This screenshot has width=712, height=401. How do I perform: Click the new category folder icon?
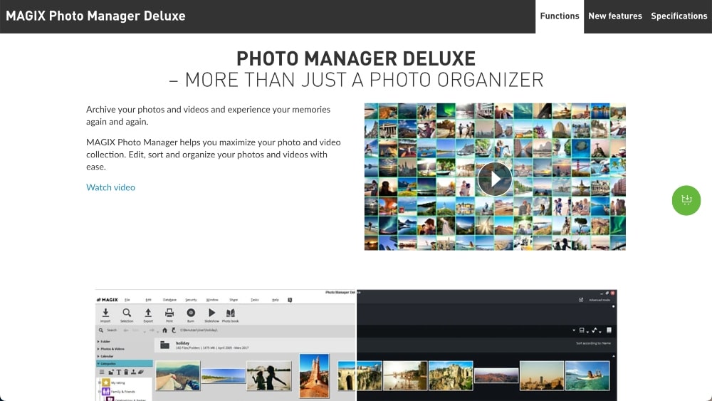pos(111,372)
